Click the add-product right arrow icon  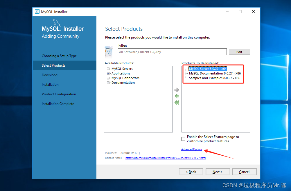point(177,90)
